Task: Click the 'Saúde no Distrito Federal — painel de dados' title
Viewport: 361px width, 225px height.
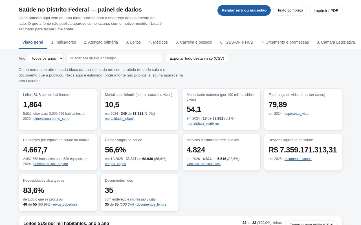Action: pos(80,10)
